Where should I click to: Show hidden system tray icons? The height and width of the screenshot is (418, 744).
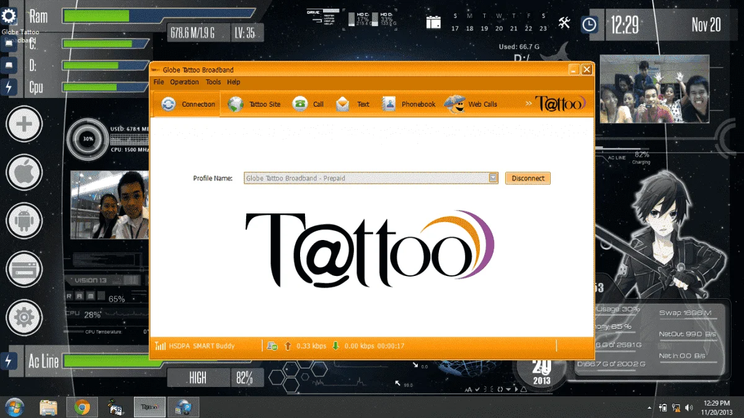tap(649, 407)
